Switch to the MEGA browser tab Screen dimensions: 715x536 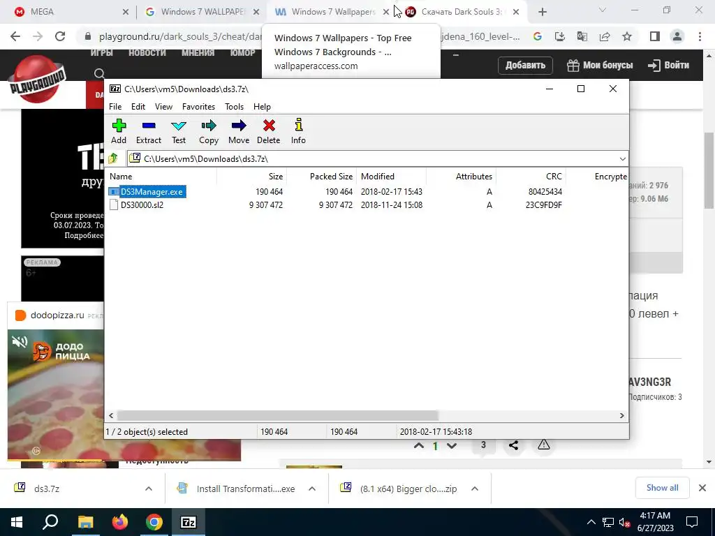68,12
